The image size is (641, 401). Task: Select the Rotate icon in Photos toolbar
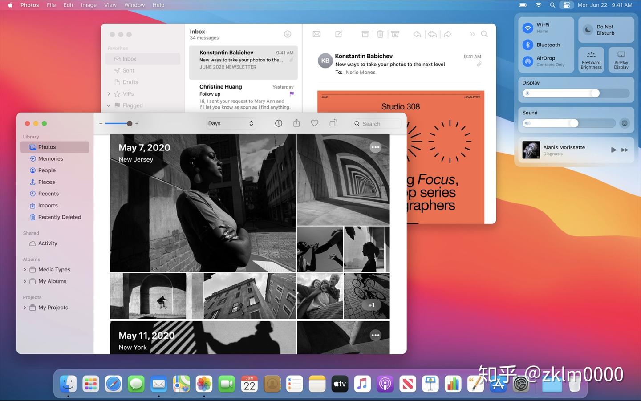(x=333, y=123)
